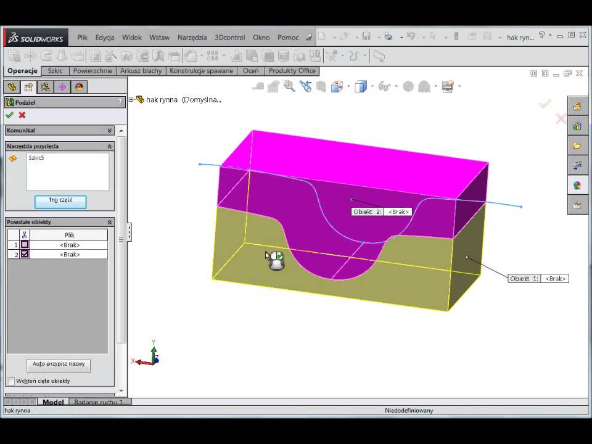This screenshot has height=444, width=592.
Task: Switch to the Arkusz blachy tab
Action: coord(141,70)
